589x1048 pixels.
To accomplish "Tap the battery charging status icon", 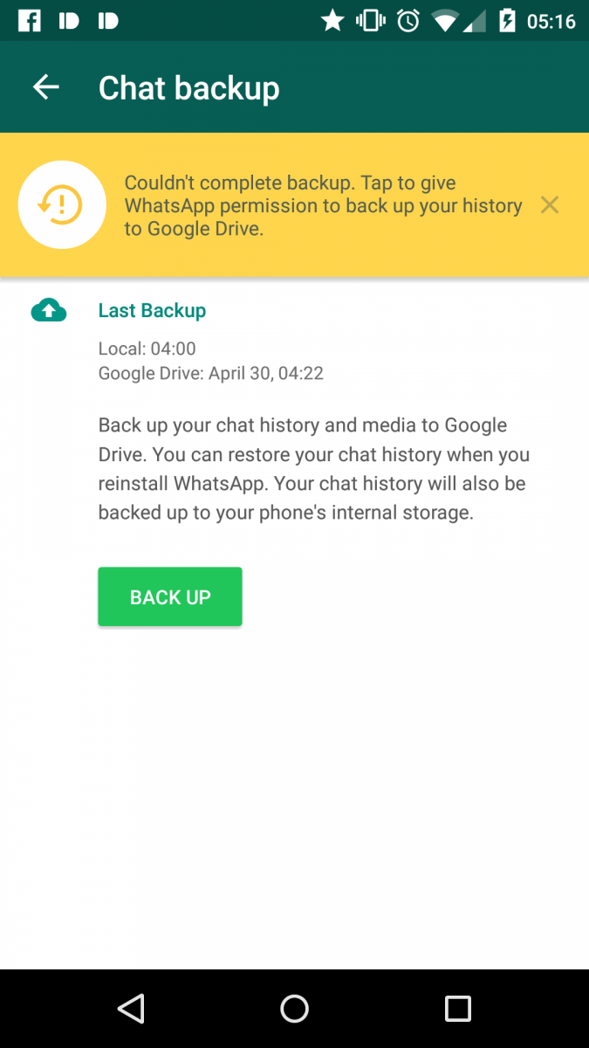I will (x=507, y=21).
